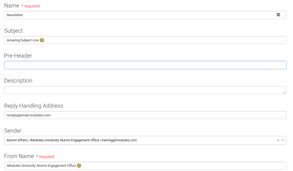
Task: Click the required label beside Name
Action: 32,6
